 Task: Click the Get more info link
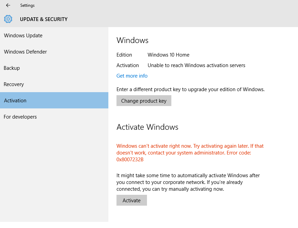click(x=132, y=76)
